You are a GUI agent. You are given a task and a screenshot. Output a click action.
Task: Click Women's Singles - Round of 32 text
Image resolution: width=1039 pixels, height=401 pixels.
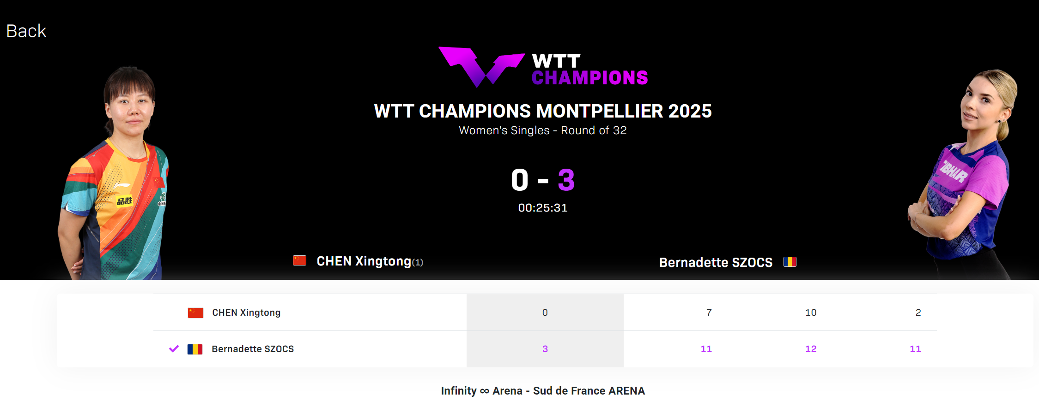point(543,130)
